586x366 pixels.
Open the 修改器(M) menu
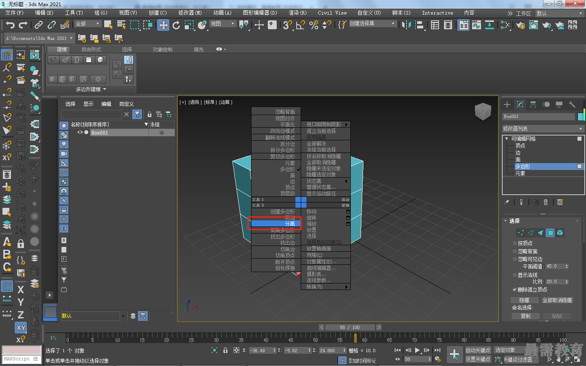point(190,13)
